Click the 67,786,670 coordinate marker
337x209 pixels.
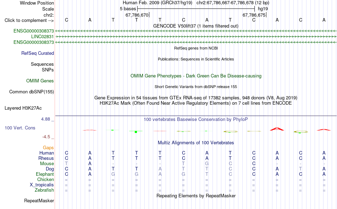tap(137, 15)
